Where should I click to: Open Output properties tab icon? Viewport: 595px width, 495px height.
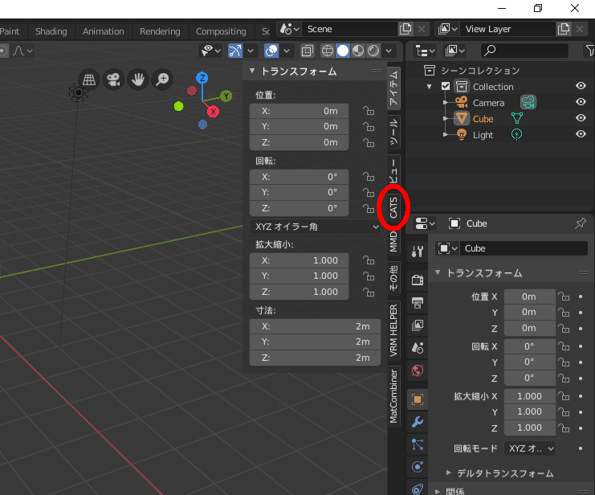point(418,303)
